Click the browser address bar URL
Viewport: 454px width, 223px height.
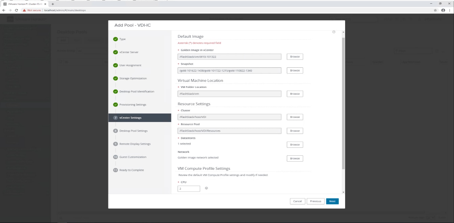[65, 10]
